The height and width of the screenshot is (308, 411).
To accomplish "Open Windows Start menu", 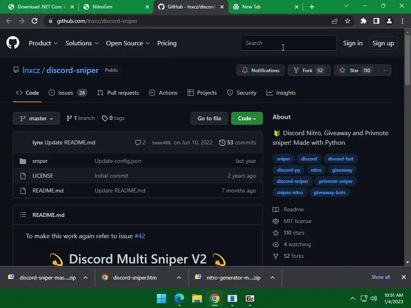I will [x=161, y=298].
